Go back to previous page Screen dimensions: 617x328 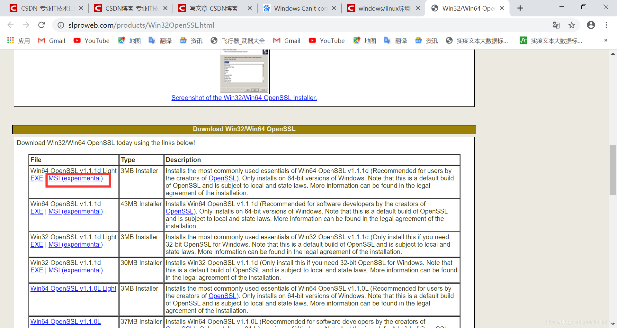tap(11, 25)
